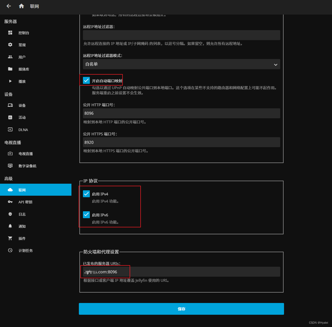Click the 服务器 sidebar section header

point(10,21)
